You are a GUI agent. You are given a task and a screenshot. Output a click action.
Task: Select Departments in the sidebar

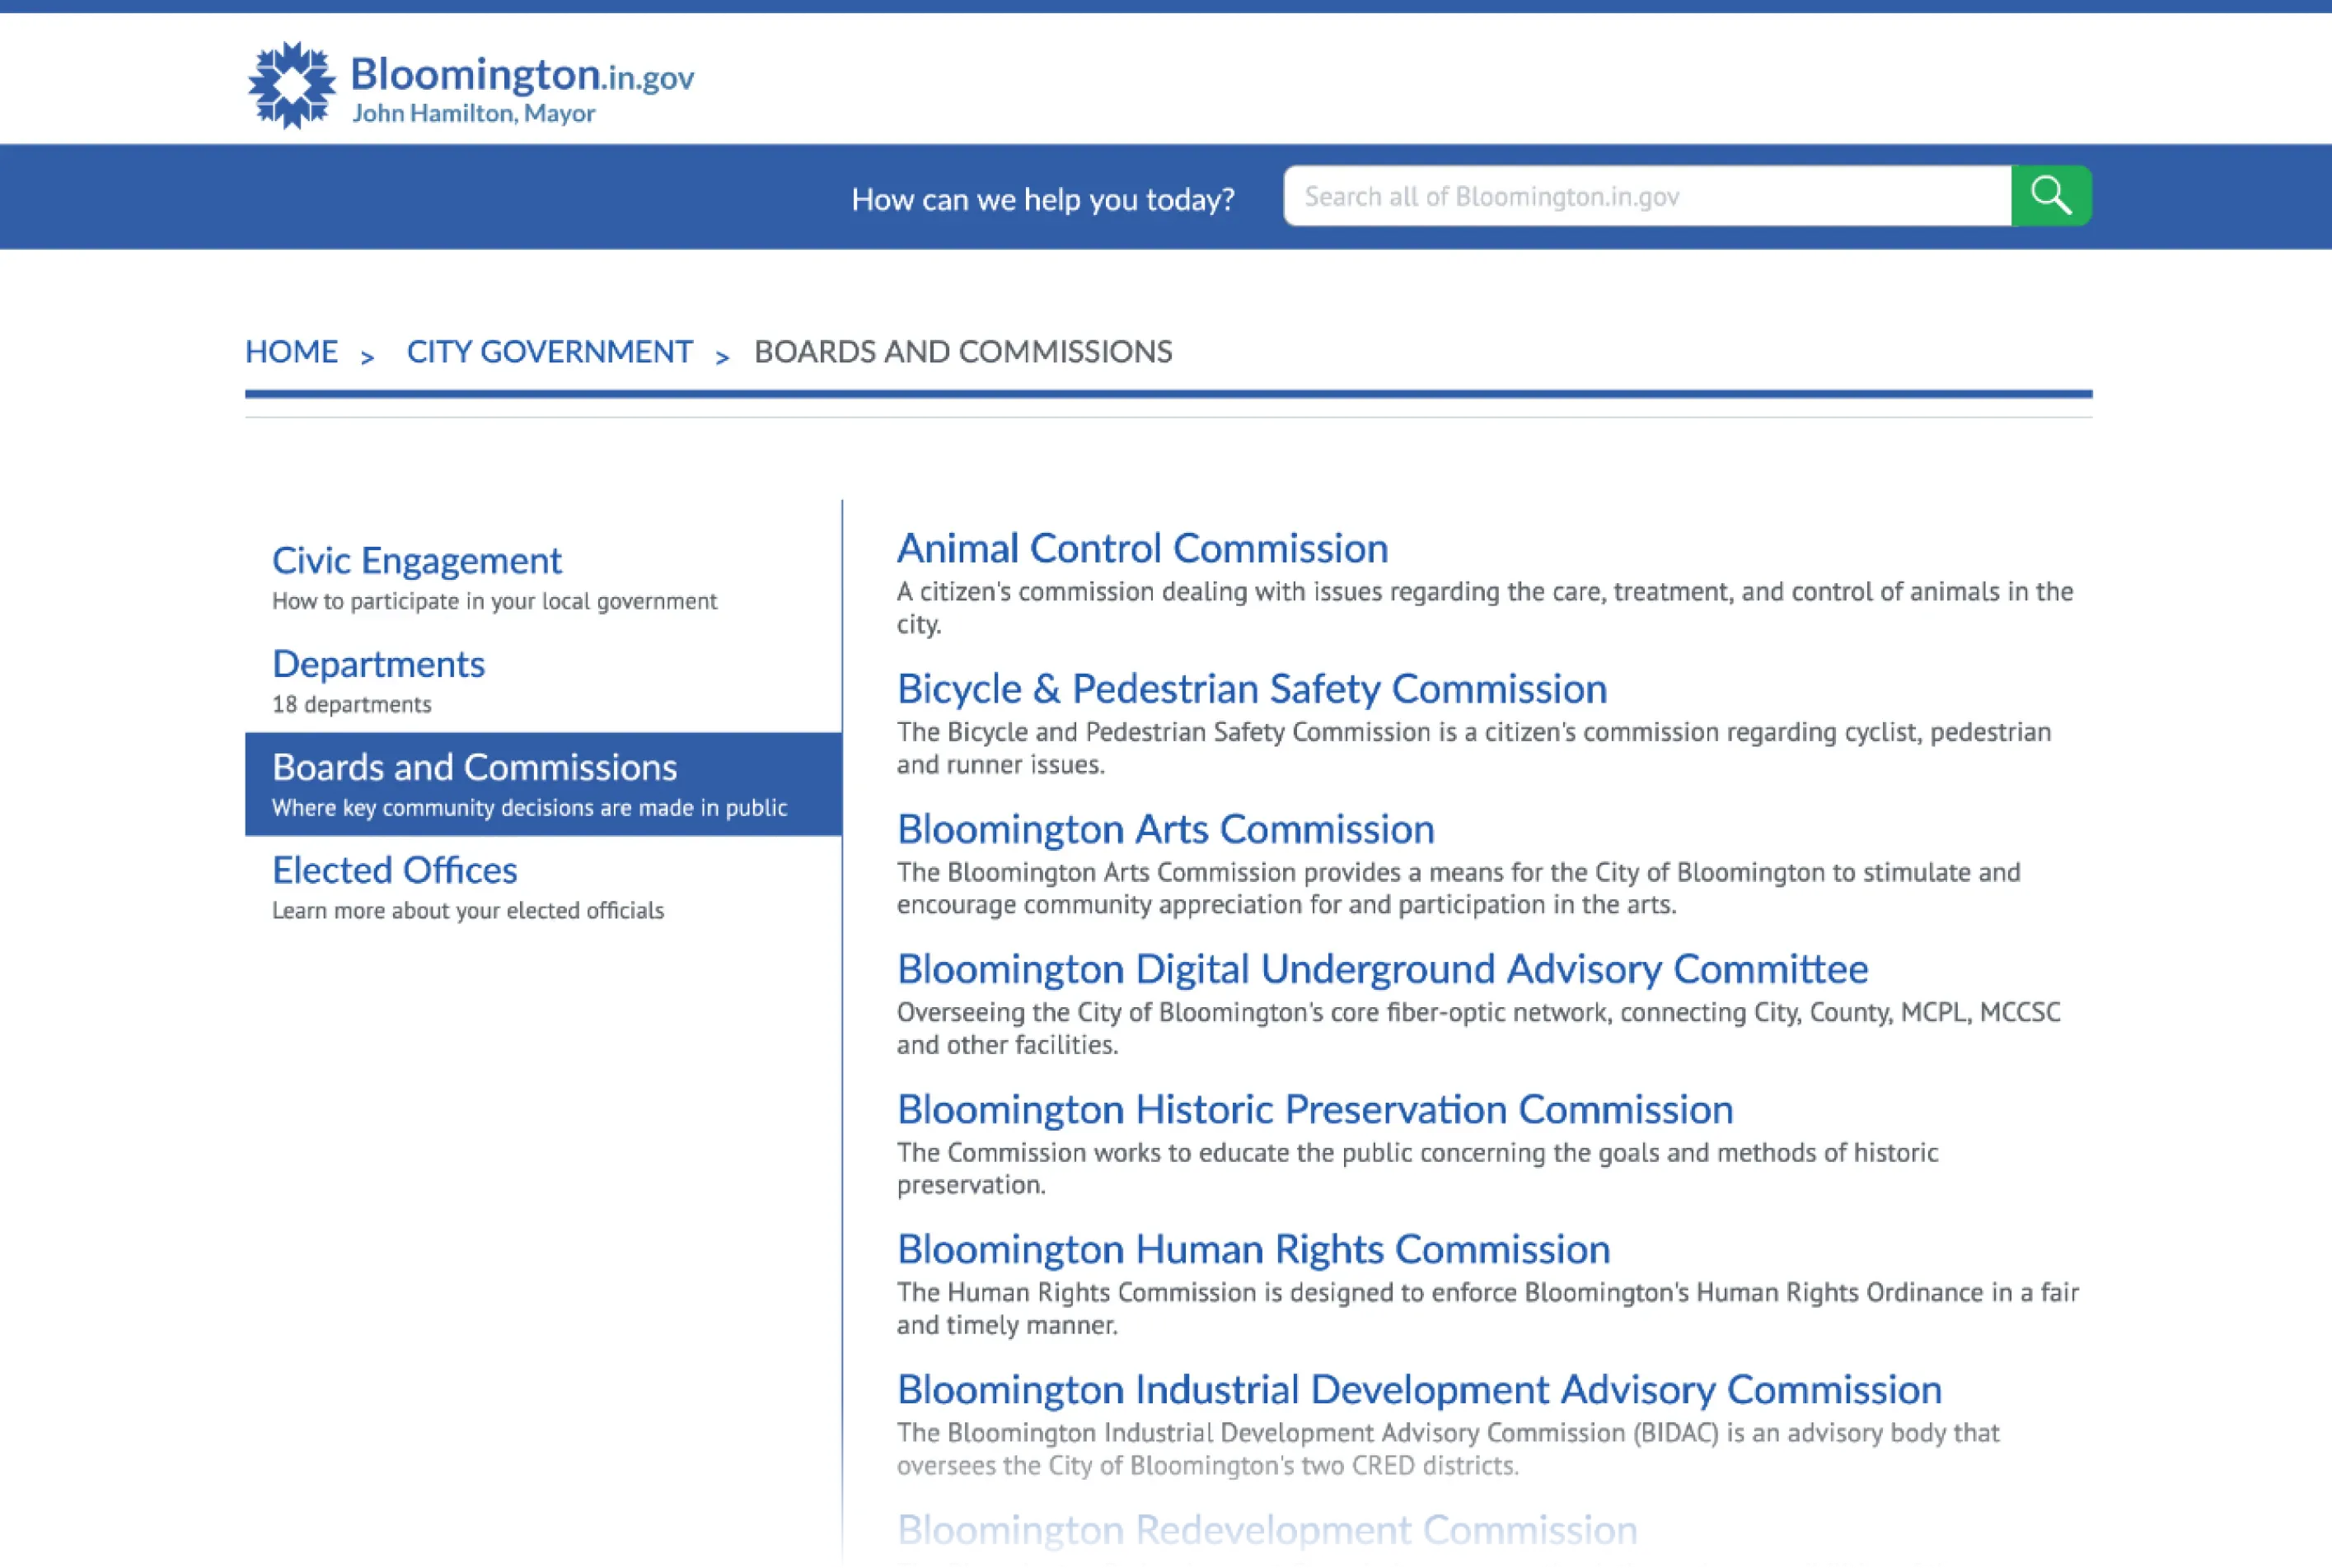378,664
